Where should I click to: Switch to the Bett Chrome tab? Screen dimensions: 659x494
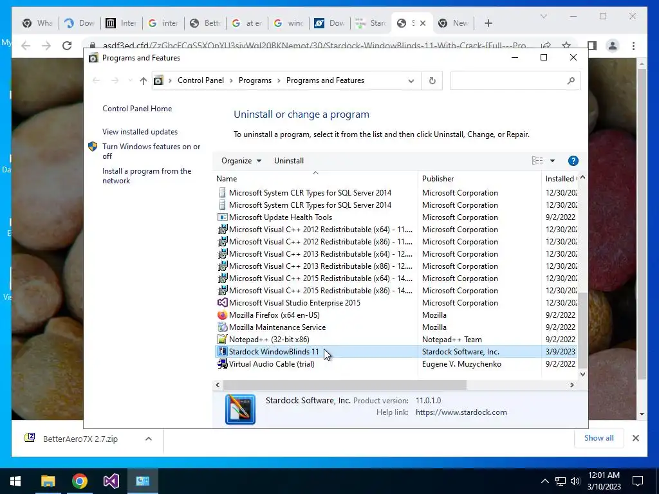(205, 23)
